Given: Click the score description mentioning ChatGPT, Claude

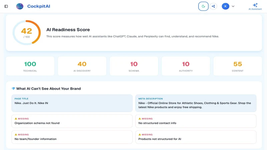Looking at the screenshot, I should click(132, 36).
